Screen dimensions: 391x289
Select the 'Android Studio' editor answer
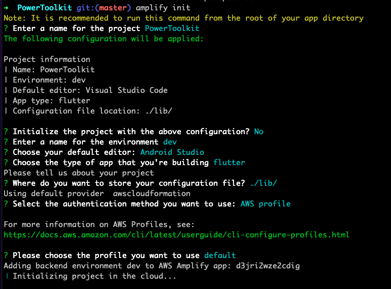tap(172, 152)
